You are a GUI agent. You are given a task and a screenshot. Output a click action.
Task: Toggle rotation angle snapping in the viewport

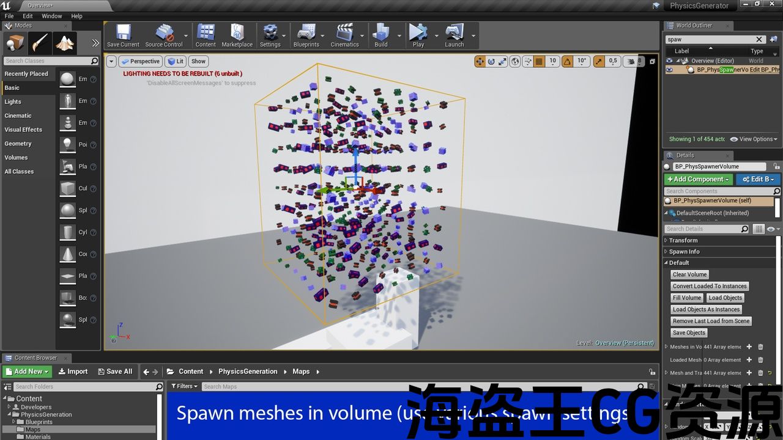coord(567,61)
